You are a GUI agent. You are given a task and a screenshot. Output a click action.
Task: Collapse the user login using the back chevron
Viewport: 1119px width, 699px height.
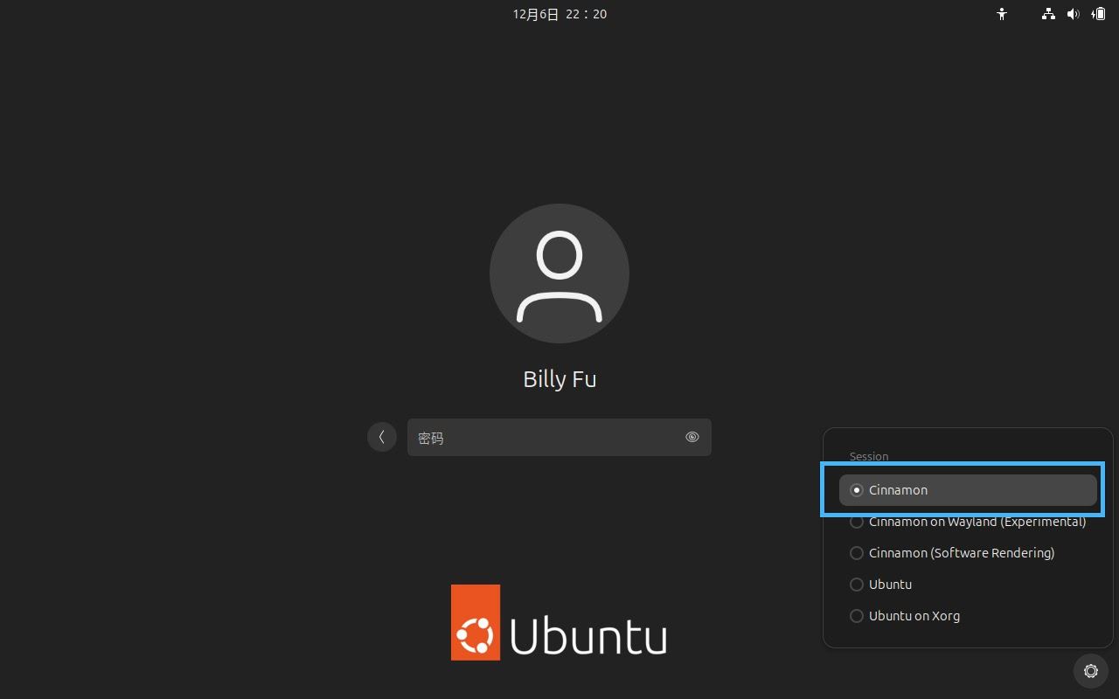[382, 437]
